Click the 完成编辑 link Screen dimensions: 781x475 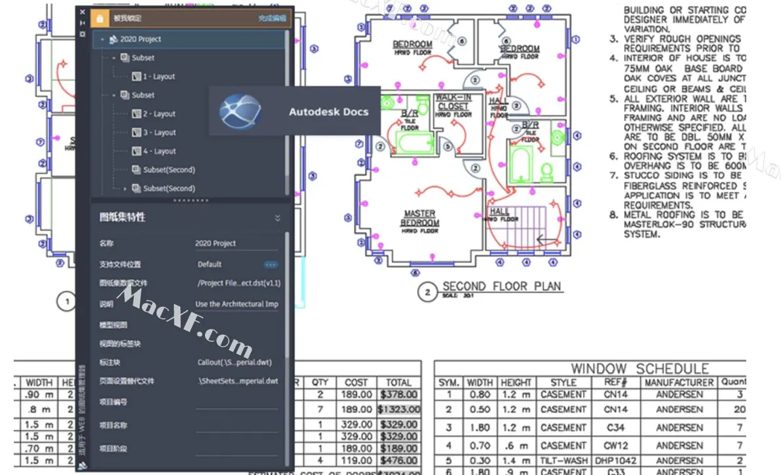[271, 18]
